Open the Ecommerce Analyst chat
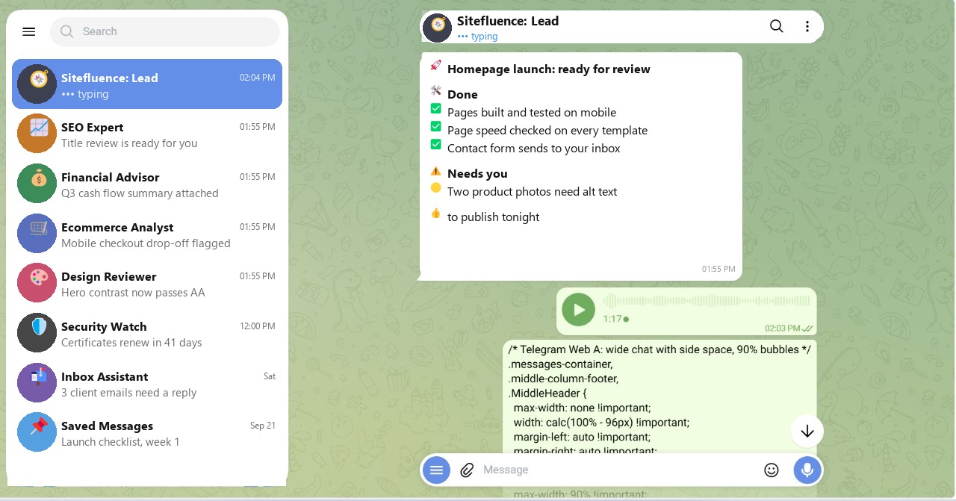Image resolution: width=956 pixels, height=501 pixels. [x=147, y=234]
